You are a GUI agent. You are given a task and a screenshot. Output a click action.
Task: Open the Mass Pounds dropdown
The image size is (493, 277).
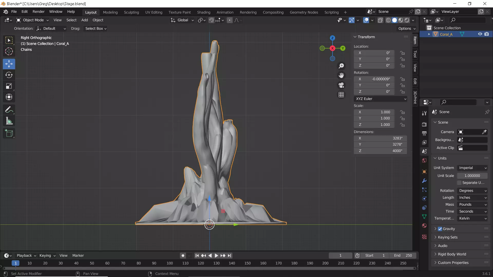[x=472, y=204]
